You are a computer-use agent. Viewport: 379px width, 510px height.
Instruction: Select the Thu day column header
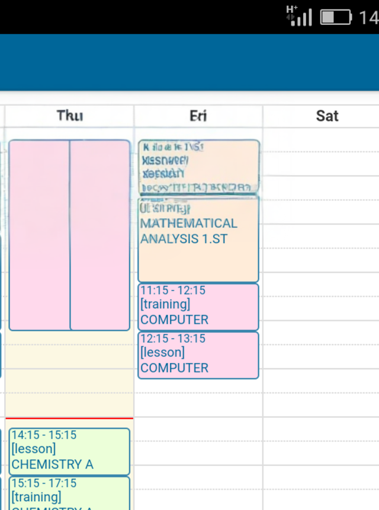click(69, 116)
